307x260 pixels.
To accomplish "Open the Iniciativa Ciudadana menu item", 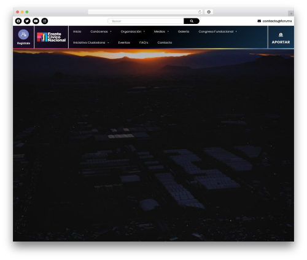I will tap(89, 42).
